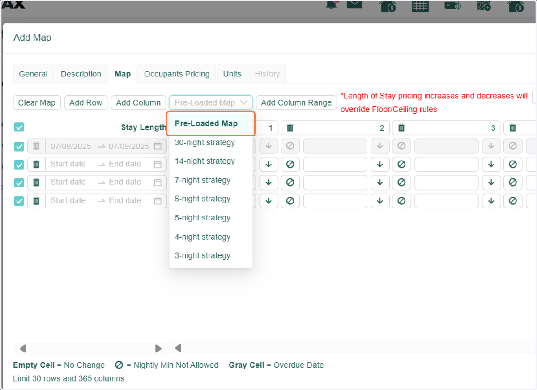Select the Map tab
The image size is (537, 390).
[x=123, y=74]
